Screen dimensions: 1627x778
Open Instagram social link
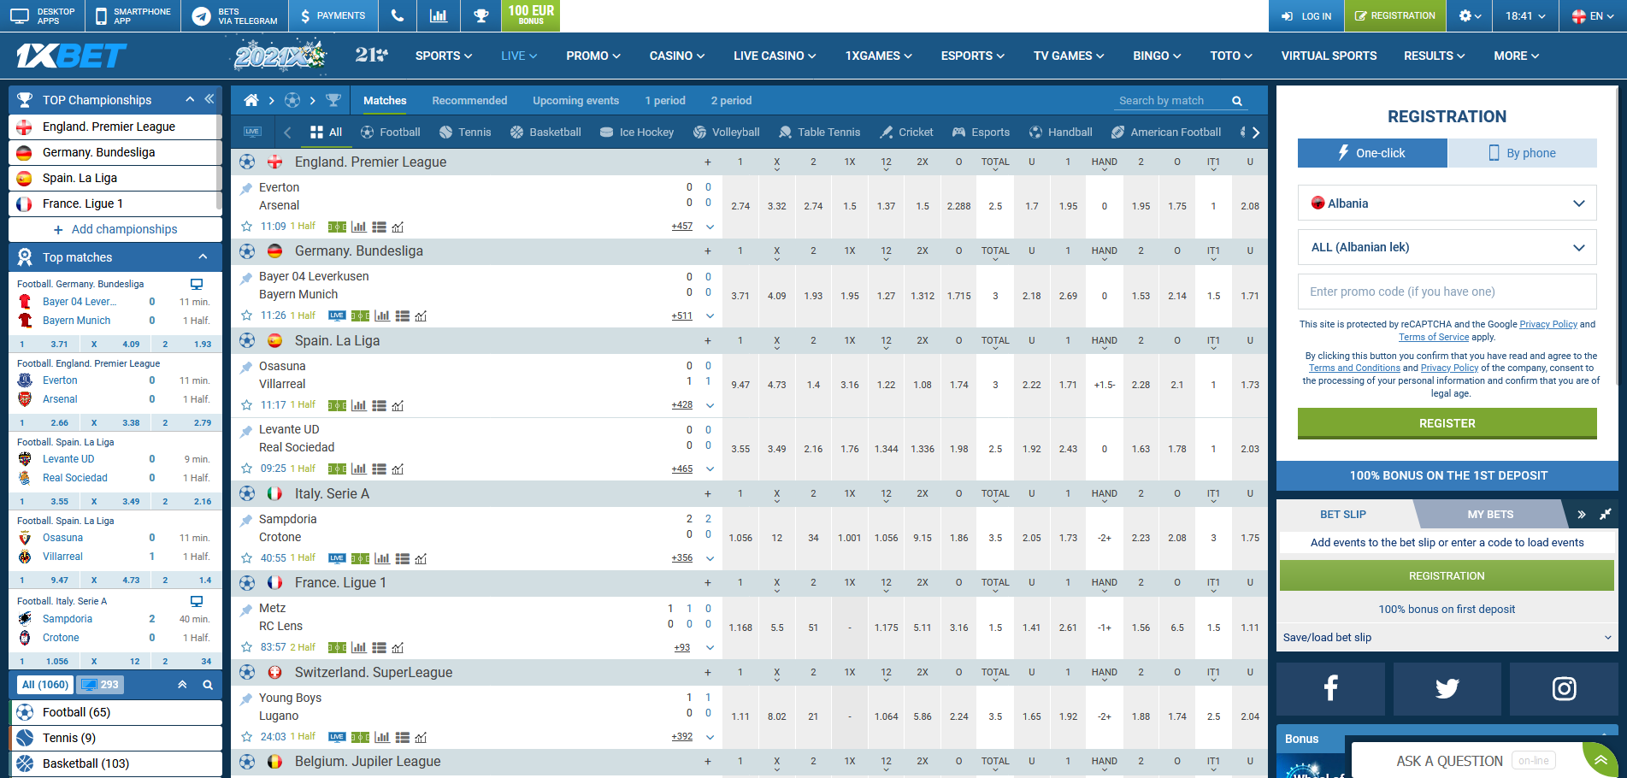pos(1564,688)
